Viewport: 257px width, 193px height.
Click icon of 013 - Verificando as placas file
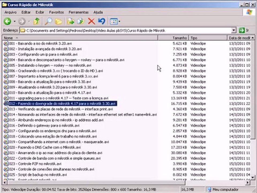(x=6, y=109)
